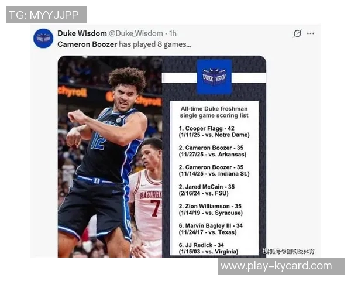Select the Boozer vs. Arkansas entry
Image resolution: width=351 pixels, height=281 pixels.
212,151
